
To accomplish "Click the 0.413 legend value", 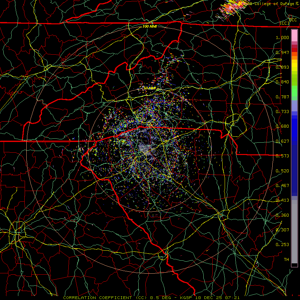I will (x=282, y=200).
